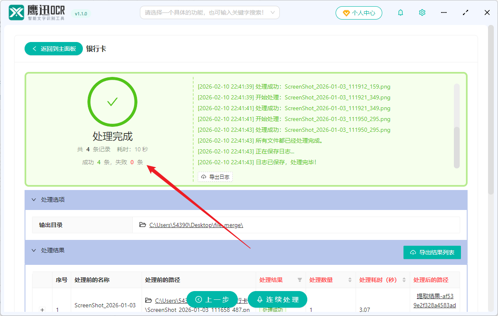Export the log via 导出日志
The image size is (498, 316).
coord(215,176)
